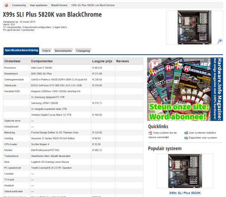Click the Hardware.Info Magazine subscription banner
Viewport: 226px width, 197px height.
(185, 89)
